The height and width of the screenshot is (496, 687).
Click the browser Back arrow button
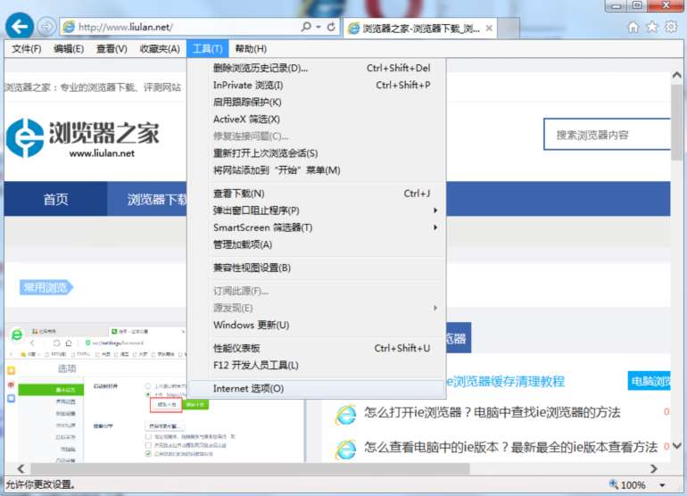click(x=20, y=26)
